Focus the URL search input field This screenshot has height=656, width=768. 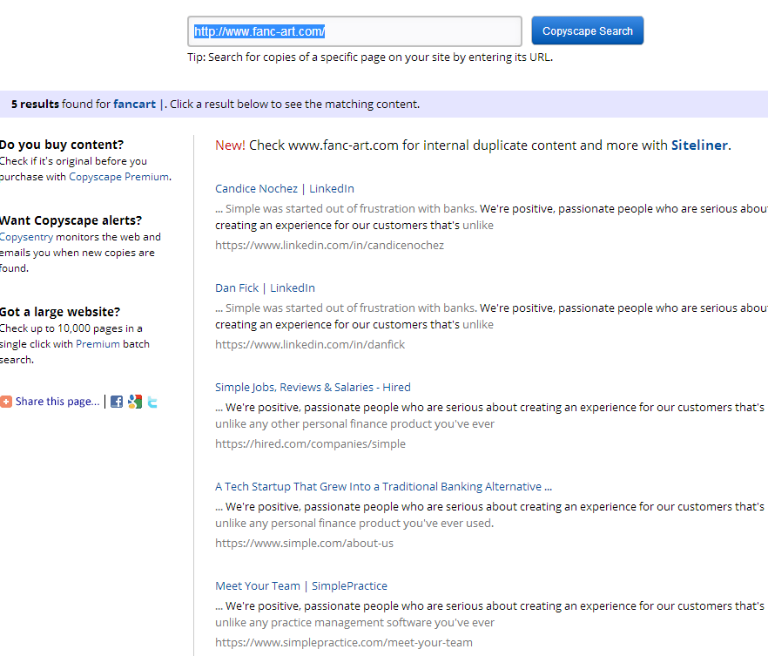354,31
